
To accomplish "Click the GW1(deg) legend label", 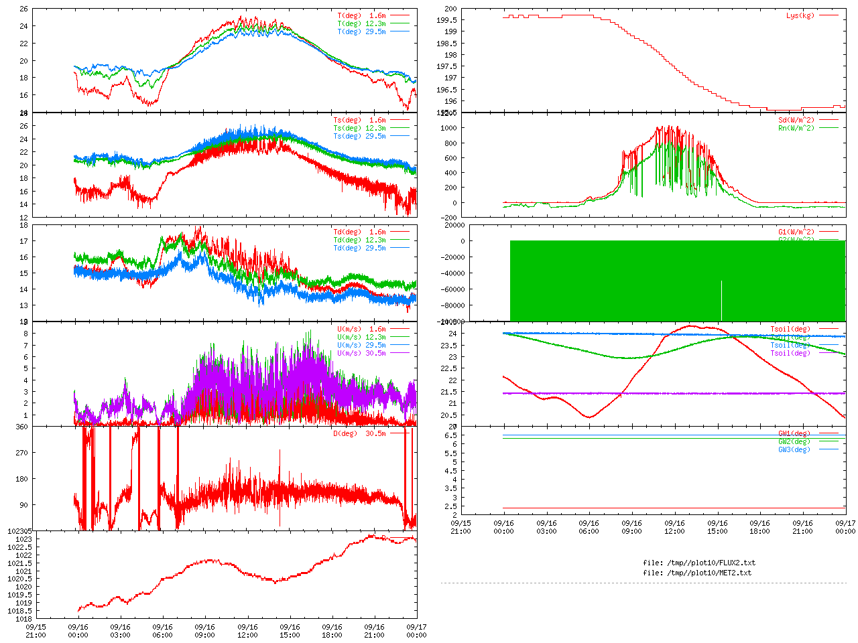I will [794, 433].
